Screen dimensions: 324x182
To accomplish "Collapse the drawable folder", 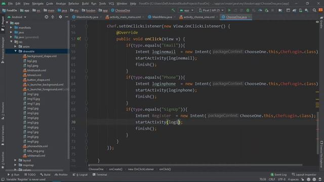I will point(16,51).
